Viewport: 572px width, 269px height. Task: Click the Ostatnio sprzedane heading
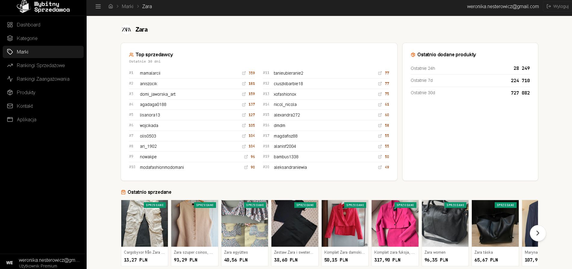[x=150, y=192]
